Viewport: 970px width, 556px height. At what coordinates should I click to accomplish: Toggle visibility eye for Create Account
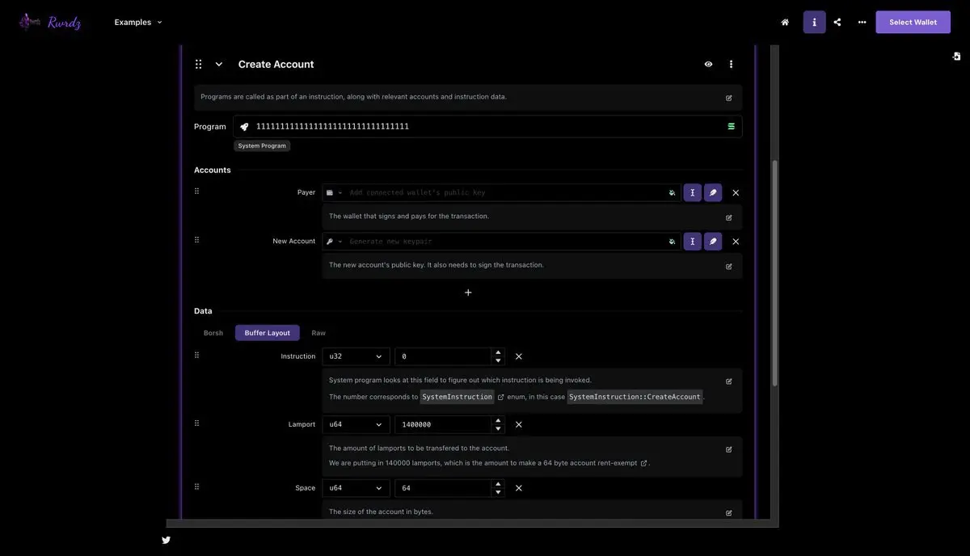pos(708,64)
